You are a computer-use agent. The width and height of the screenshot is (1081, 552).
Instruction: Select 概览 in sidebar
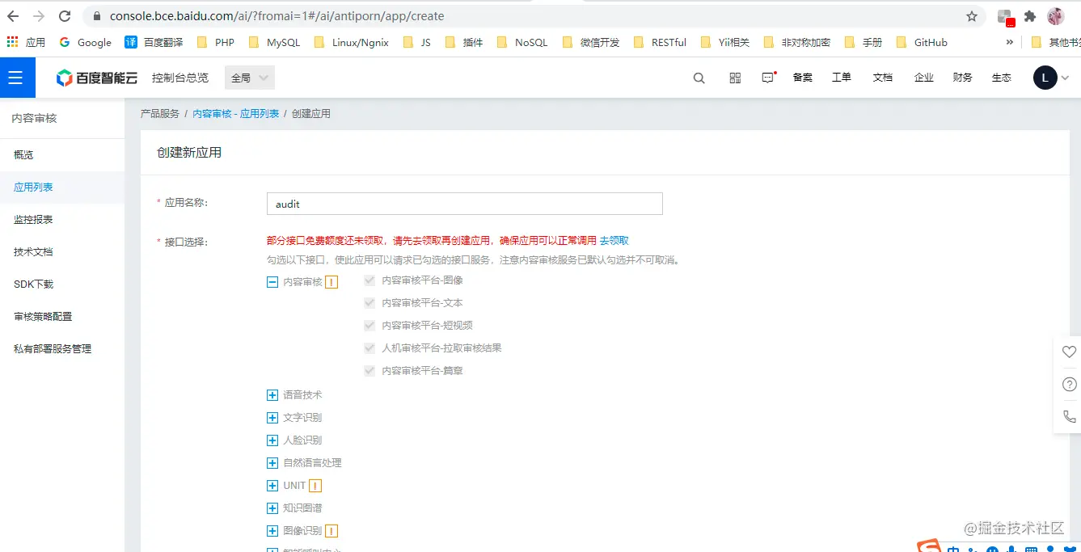[62, 154]
